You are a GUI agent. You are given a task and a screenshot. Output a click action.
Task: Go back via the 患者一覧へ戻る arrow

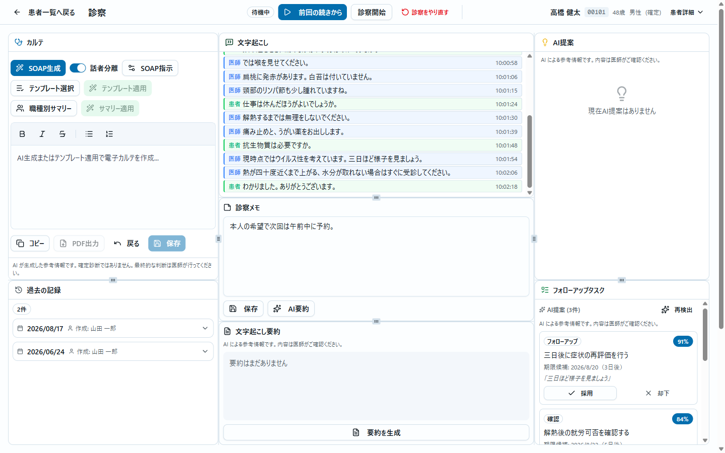pos(17,12)
